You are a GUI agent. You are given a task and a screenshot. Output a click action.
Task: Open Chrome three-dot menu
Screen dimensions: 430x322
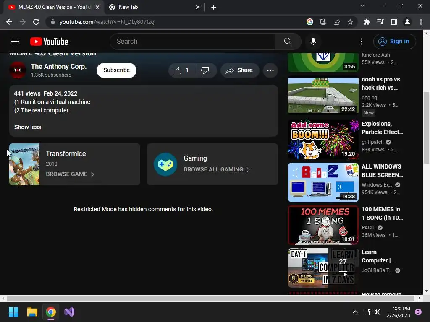click(x=421, y=22)
